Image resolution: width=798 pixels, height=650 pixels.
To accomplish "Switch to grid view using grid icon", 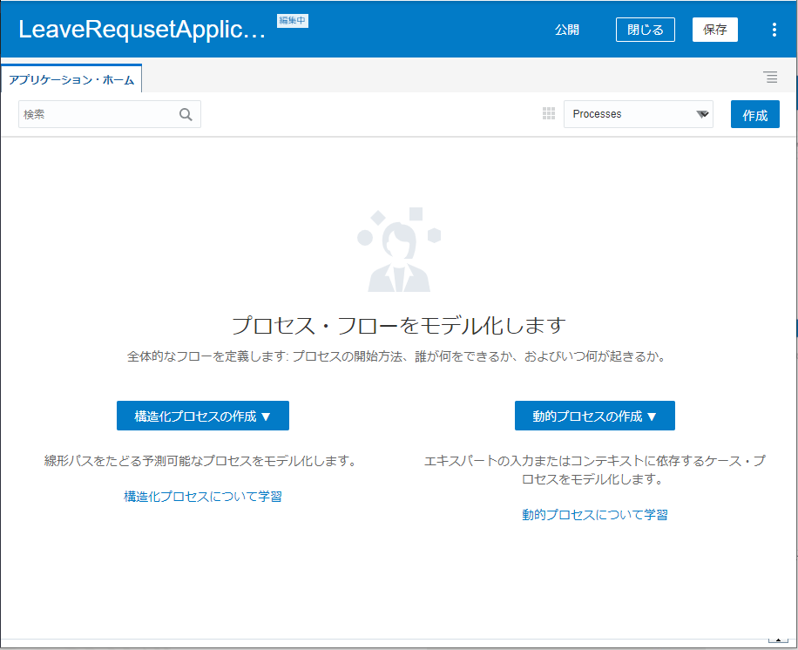I will tap(549, 114).
